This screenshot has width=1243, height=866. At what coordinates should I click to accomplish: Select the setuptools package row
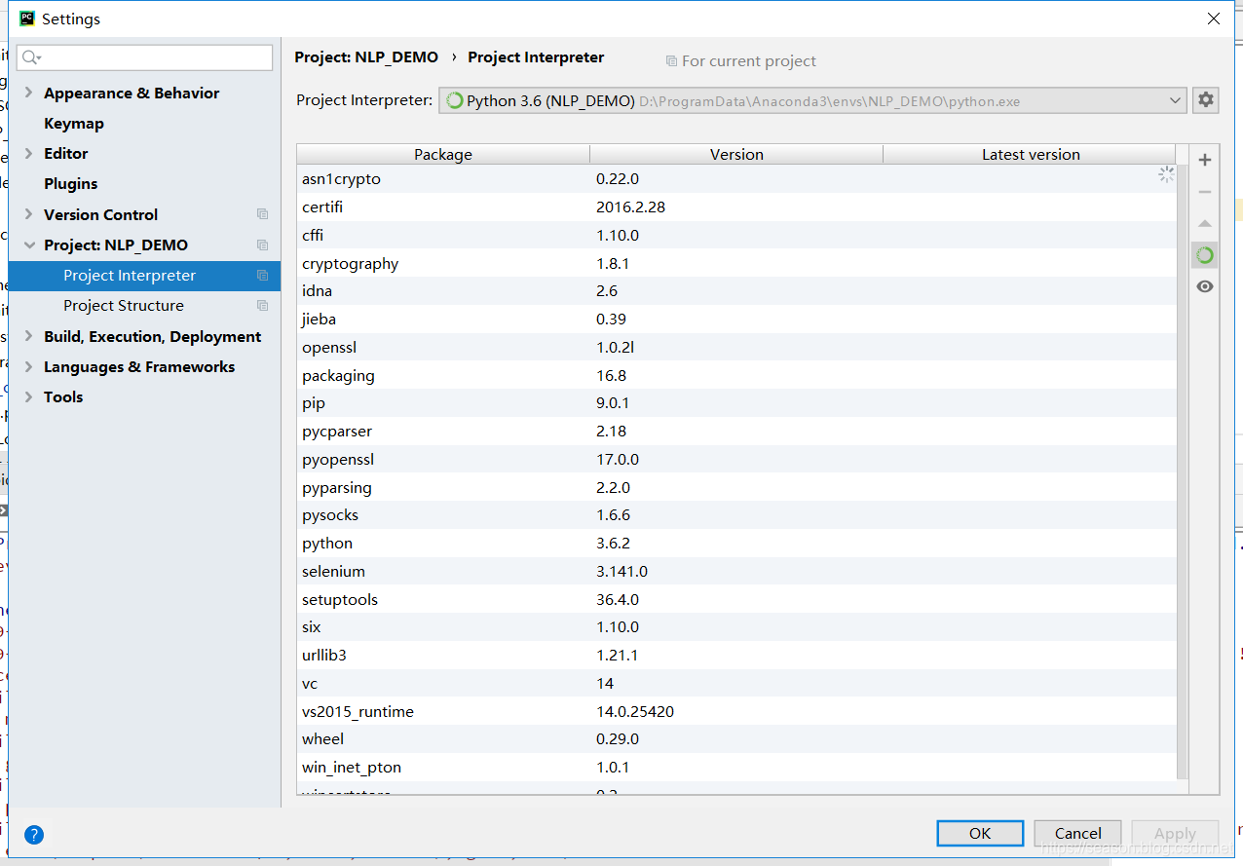click(736, 599)
